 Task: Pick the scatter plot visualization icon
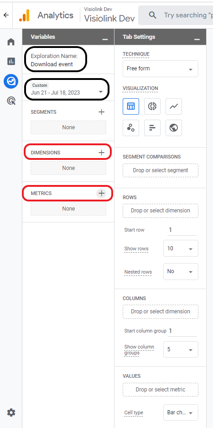click(x=131, y=128)
